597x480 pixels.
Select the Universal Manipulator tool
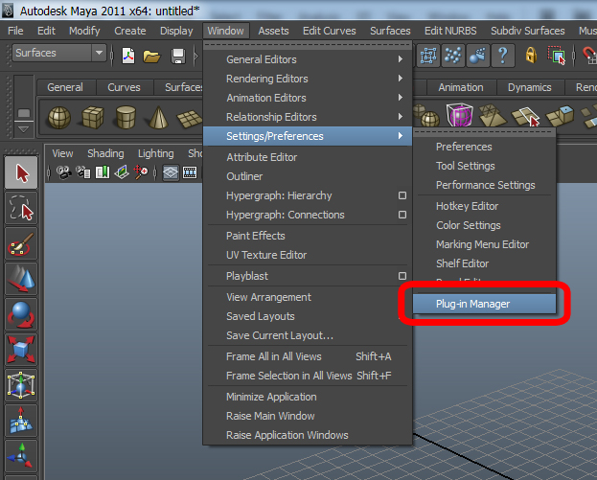21,385
